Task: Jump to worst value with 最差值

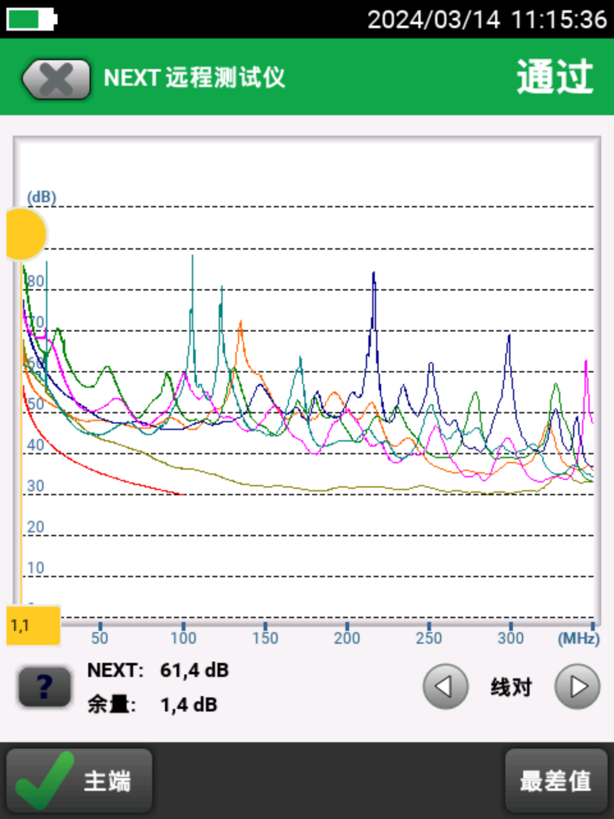Action: 555,781
